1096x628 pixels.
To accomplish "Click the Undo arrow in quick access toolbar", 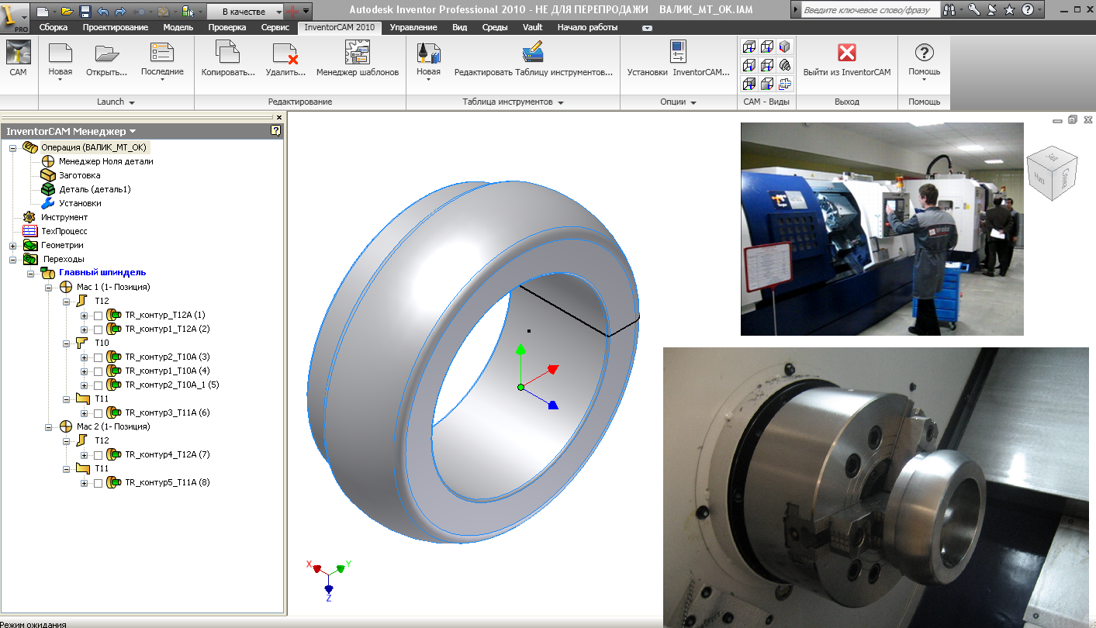I will coord(103,11).
